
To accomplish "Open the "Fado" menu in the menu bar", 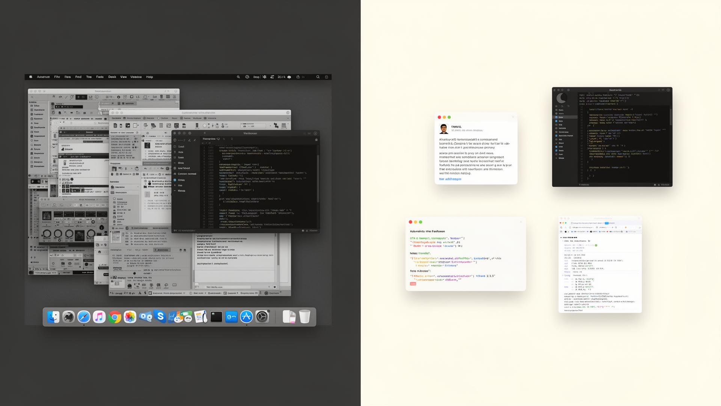I will [100, 77].
